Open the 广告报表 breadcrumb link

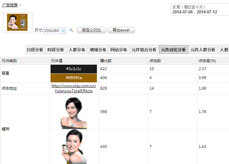[10, 5]
